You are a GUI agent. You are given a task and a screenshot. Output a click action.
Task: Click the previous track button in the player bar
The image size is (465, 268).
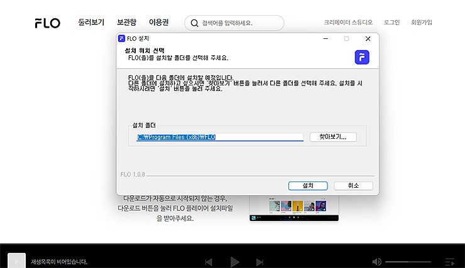coord(209,262)
